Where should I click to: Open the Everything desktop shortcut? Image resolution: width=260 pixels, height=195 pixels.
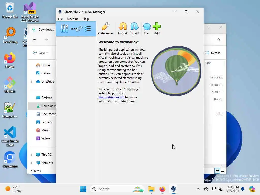click(x=10, y=35)
